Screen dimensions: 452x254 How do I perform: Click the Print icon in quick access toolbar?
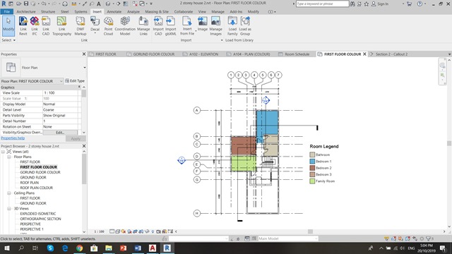[65, 4]
